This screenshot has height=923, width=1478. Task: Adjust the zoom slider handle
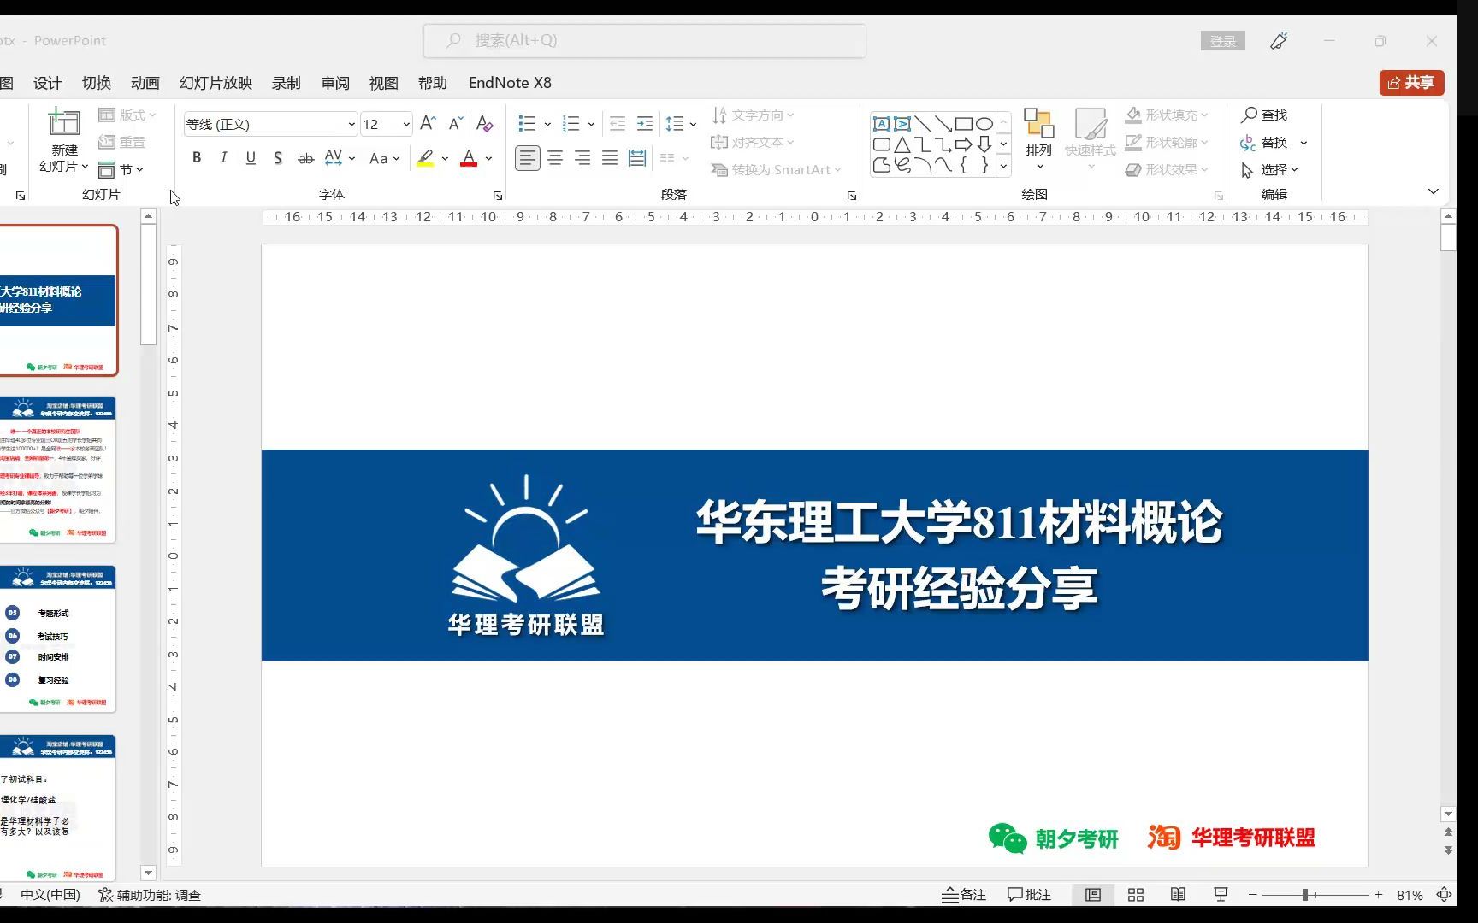tap(1305, 895)
